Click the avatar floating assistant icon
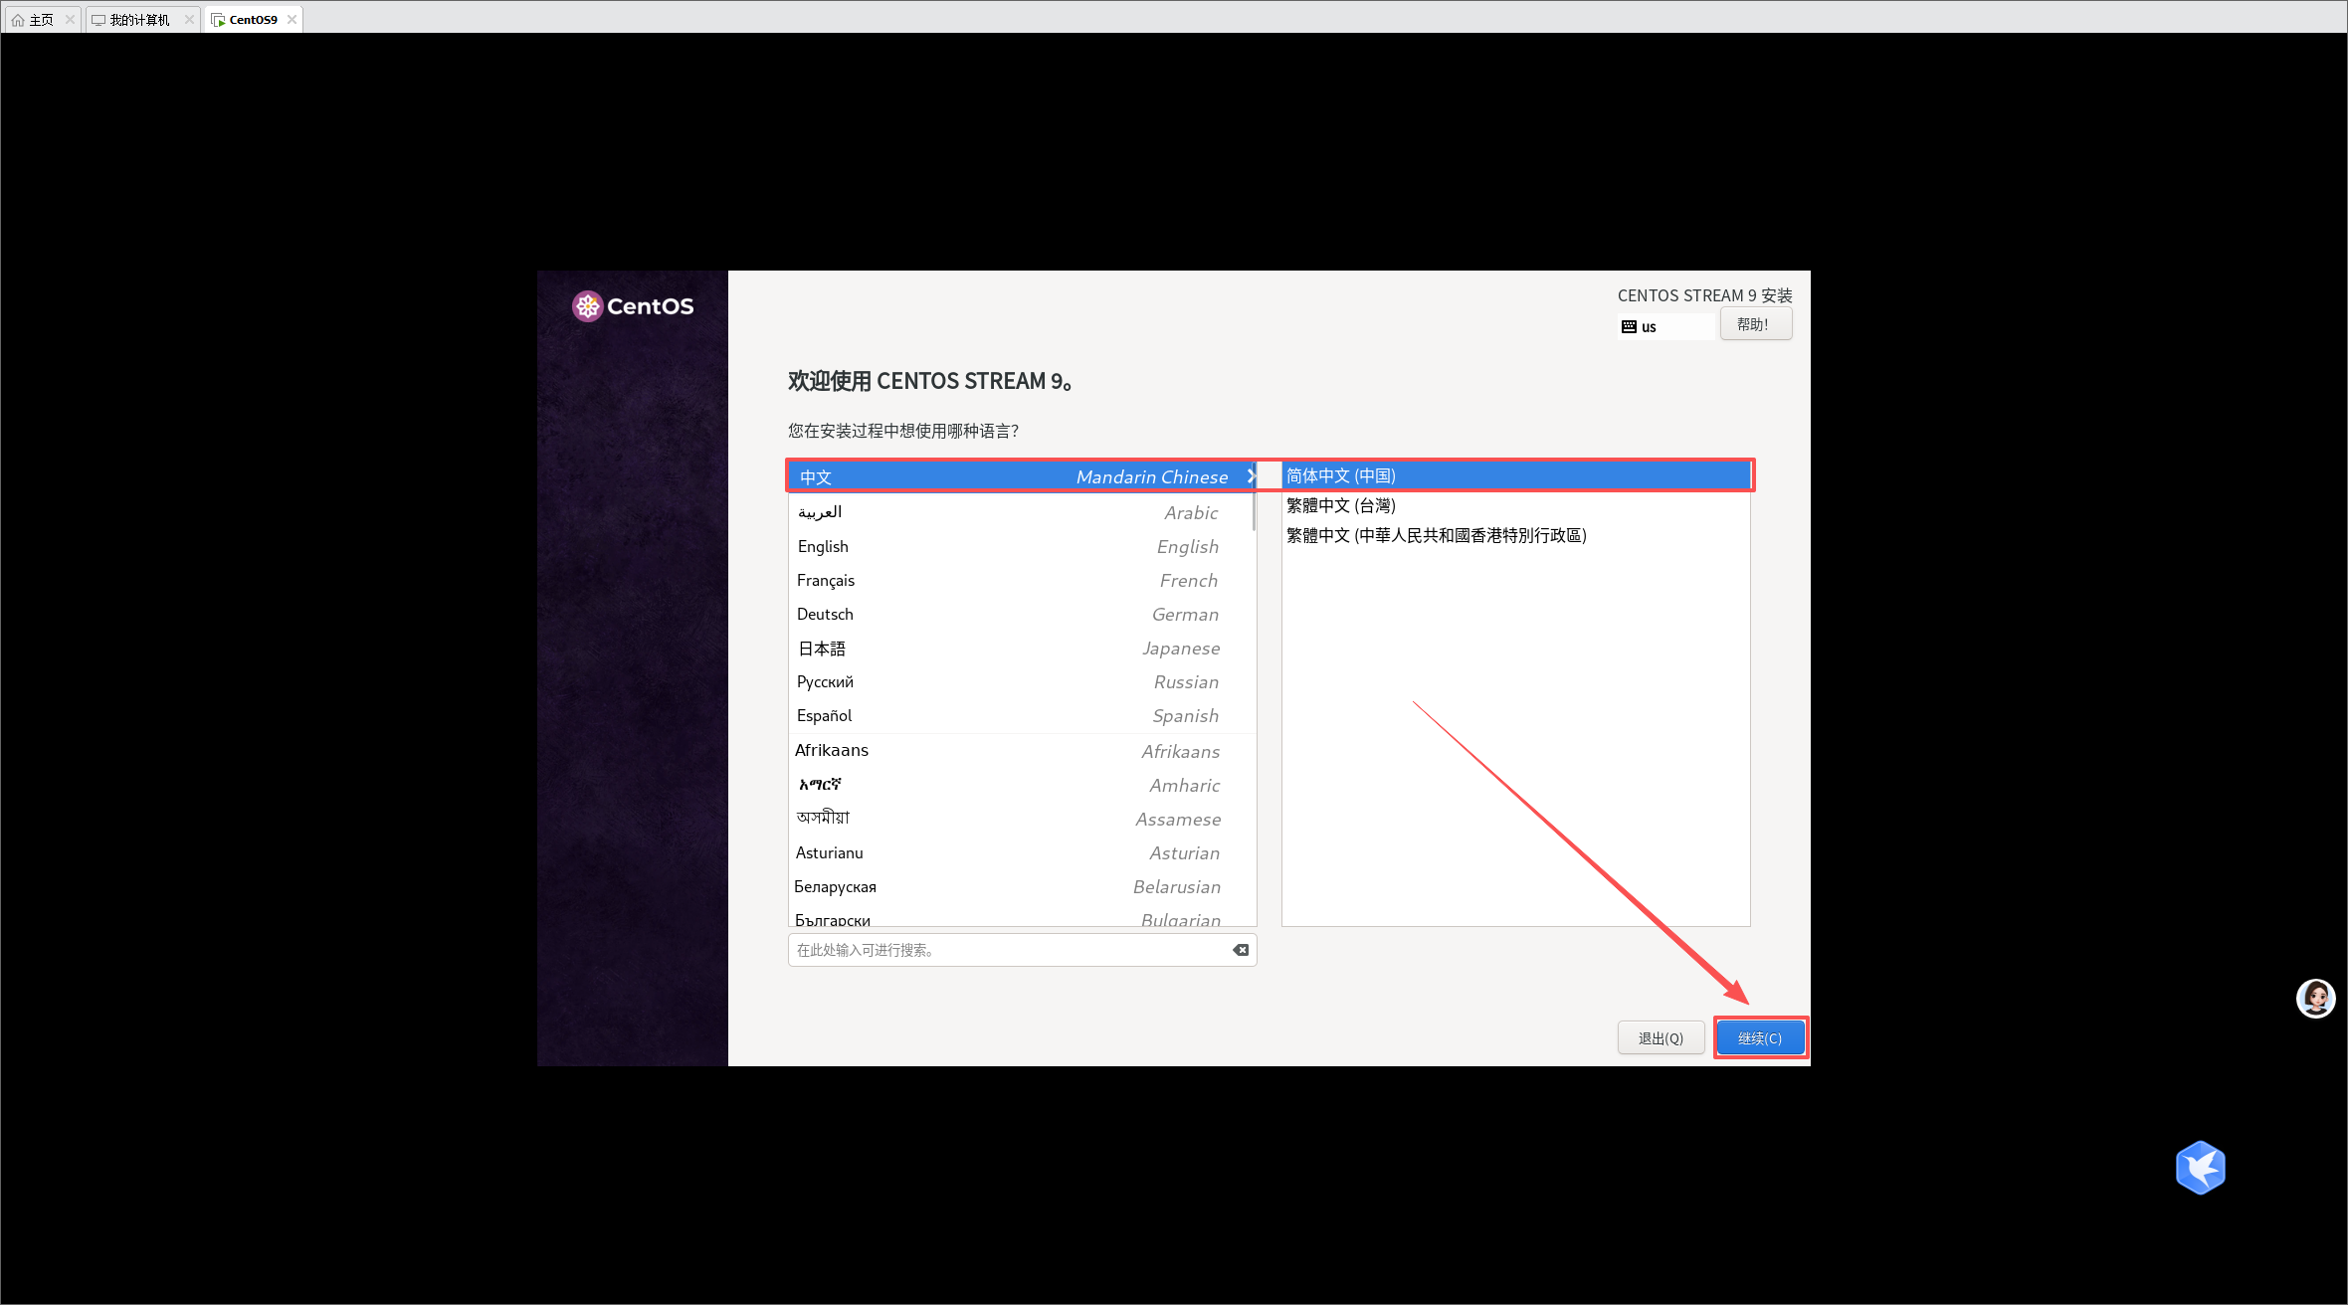 [2315, 998]
